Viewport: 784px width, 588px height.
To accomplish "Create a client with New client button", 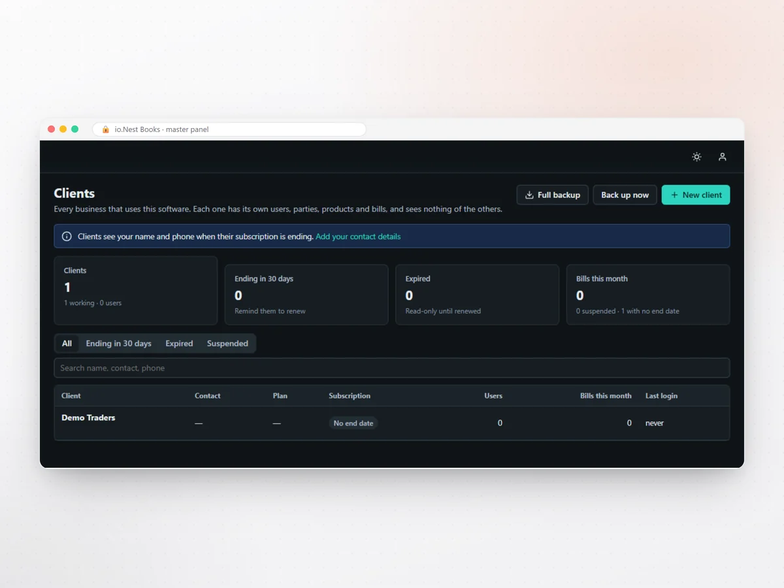I will [x=696, y=195].
